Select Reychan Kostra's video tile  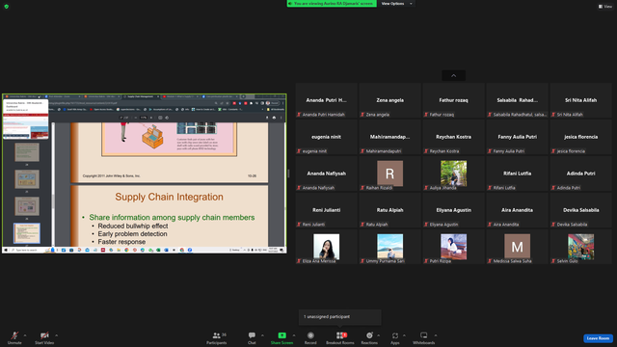pos(454,137)
